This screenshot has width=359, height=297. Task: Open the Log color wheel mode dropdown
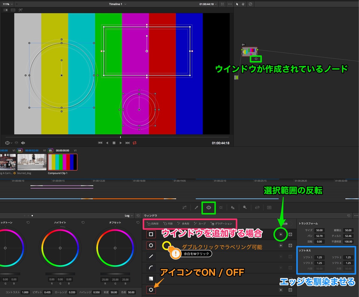(129, 215)
